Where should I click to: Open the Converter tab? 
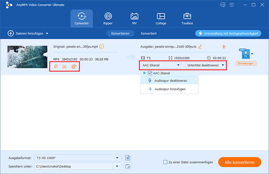[82, 18]
